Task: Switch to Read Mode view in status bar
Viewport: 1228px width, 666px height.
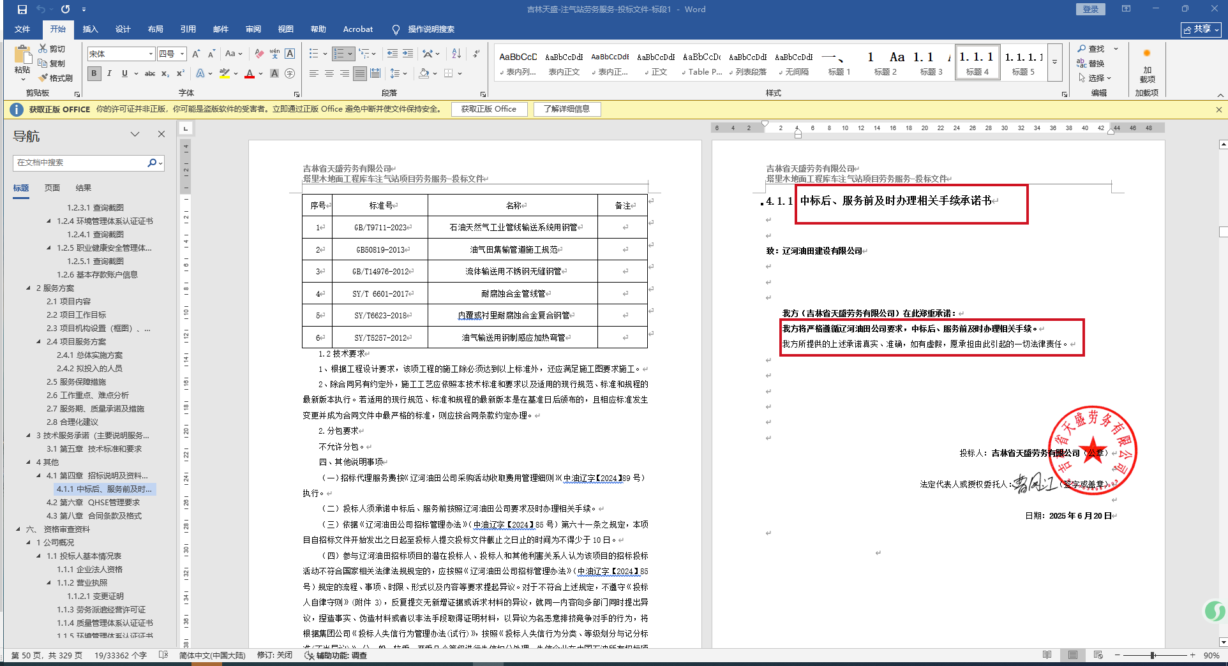Action: coord(1047,655)
